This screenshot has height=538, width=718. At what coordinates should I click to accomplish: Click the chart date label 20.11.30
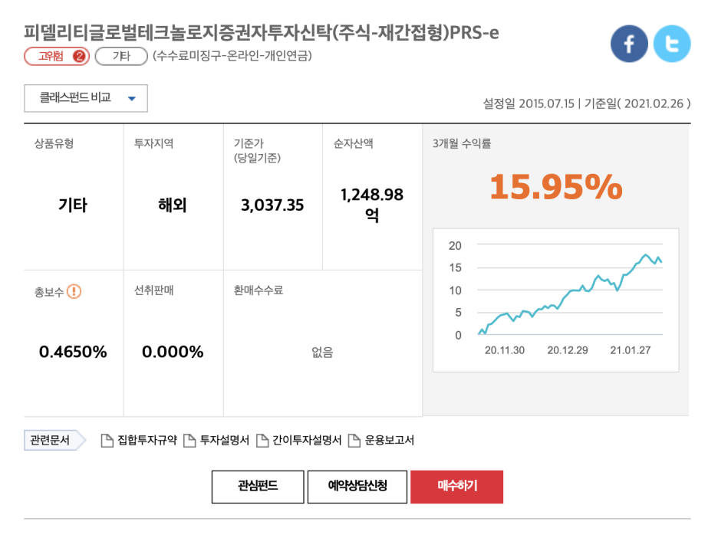pyautogui.click(x=505, y=350)
